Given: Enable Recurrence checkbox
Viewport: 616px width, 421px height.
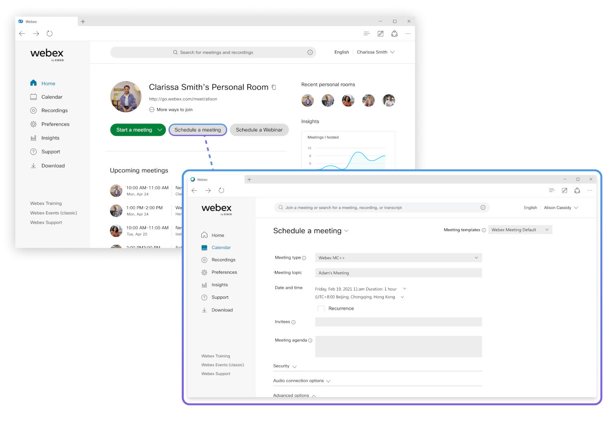Looking at the screenshot, I should 321,309.
